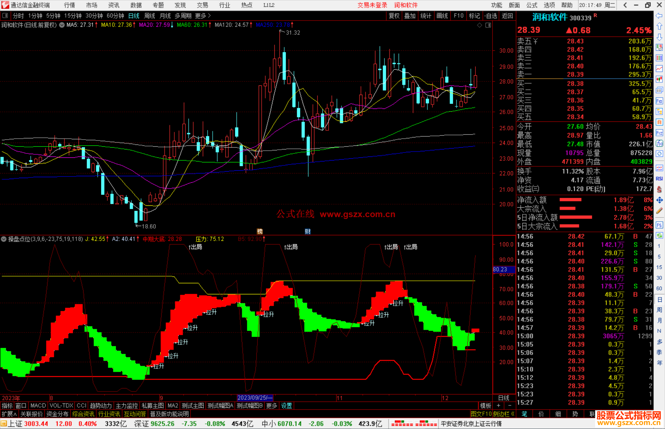
Task: Toggle the chart panel split icon top-right
Action: pyautogui.click(x=488, y=25)
